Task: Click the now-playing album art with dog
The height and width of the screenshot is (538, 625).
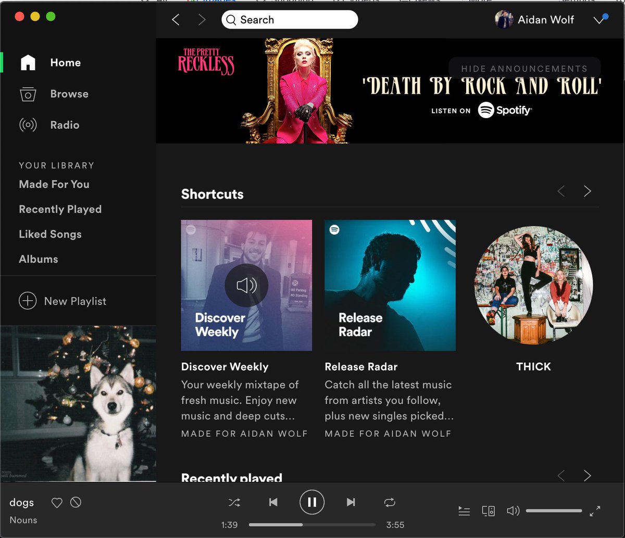Action: click(x=78, y=404)
